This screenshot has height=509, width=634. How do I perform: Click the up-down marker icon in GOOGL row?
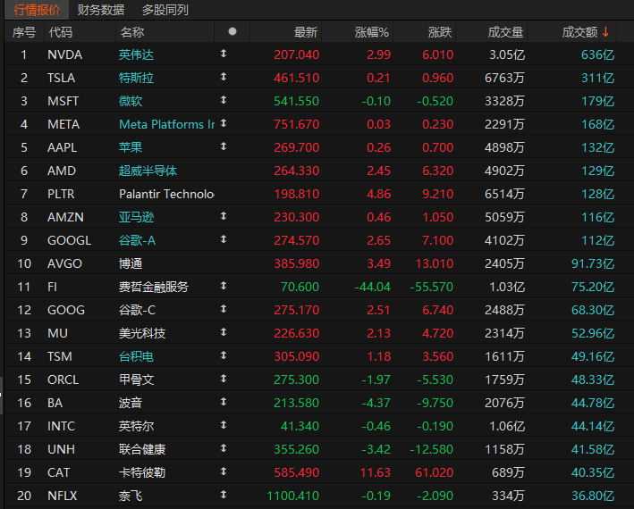coord(224,239)
